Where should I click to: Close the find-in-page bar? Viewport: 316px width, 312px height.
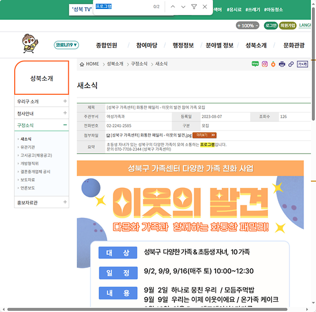tap(205, 7)
